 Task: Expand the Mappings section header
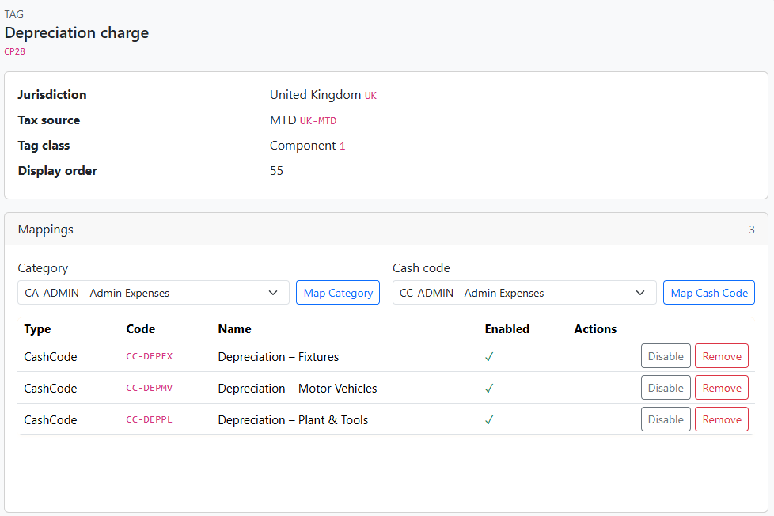click(x=45, y=229)
